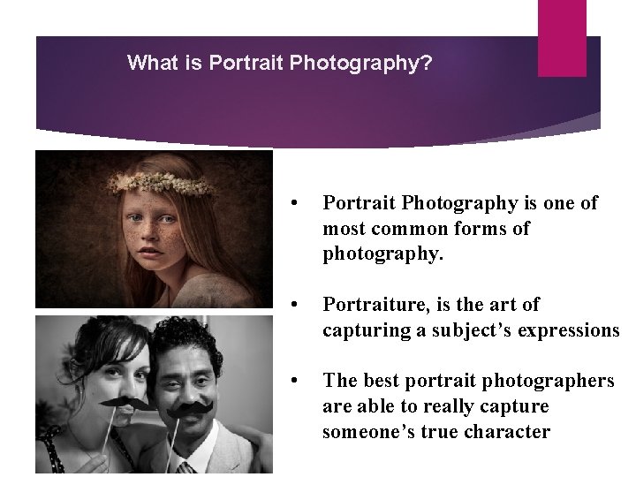Click text 'are able to really capture'
Screen dimensions: 636x477
click(x=435, y=406)
